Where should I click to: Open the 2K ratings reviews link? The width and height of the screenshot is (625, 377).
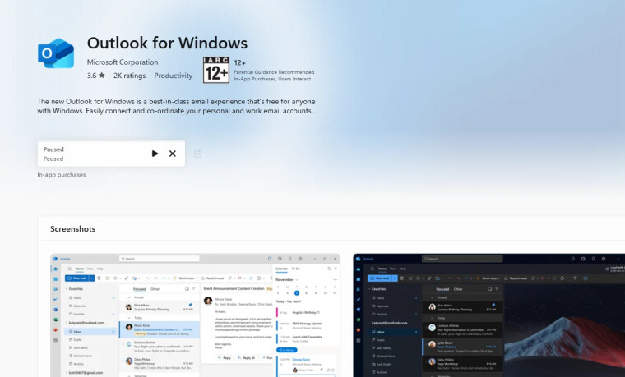[x=130, y=76]
